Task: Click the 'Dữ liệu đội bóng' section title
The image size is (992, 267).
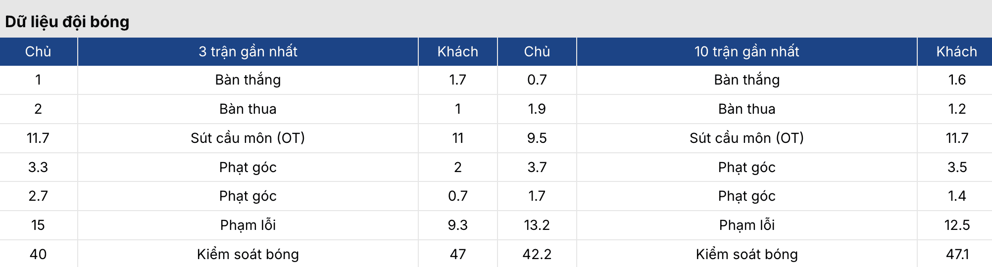Action: pyautogui.click(x=67, y=22)
